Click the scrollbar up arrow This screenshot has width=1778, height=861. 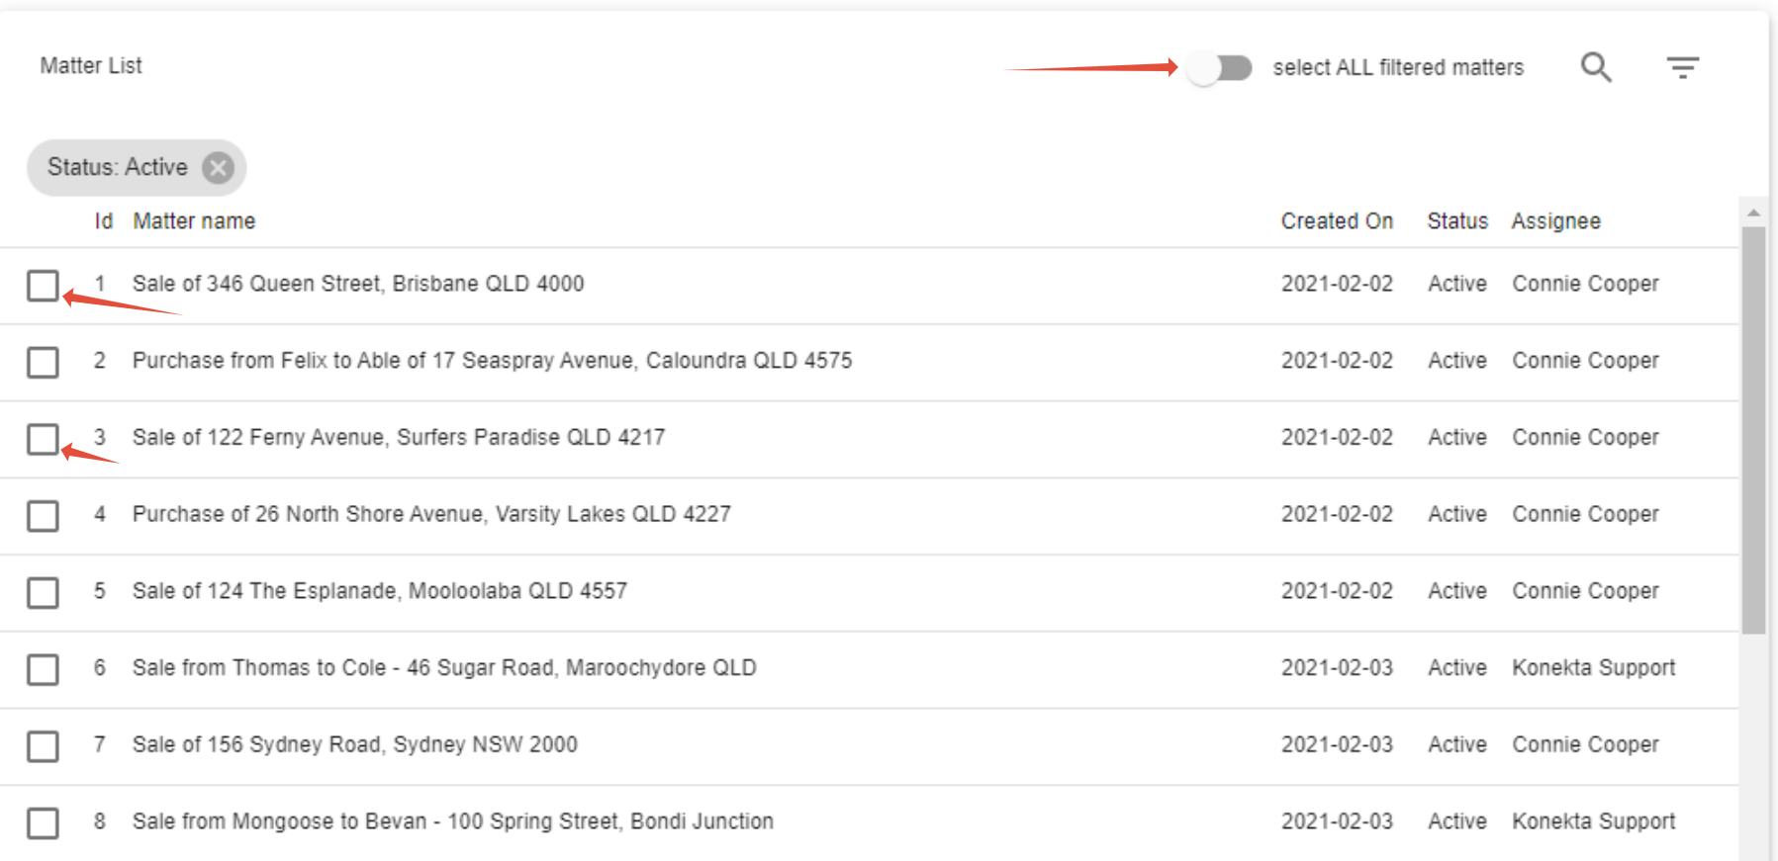click(1753, 213)
